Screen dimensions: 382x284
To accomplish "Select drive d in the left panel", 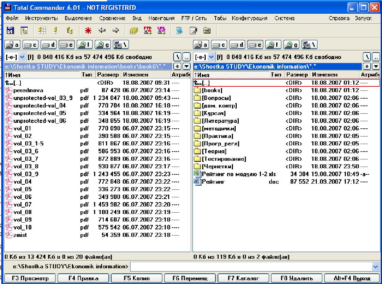I will point(48,45).
